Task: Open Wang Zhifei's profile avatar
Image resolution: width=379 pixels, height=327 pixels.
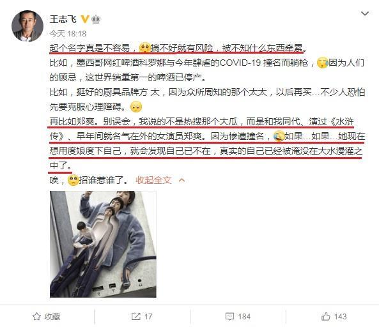Action: tap(27, 26)
